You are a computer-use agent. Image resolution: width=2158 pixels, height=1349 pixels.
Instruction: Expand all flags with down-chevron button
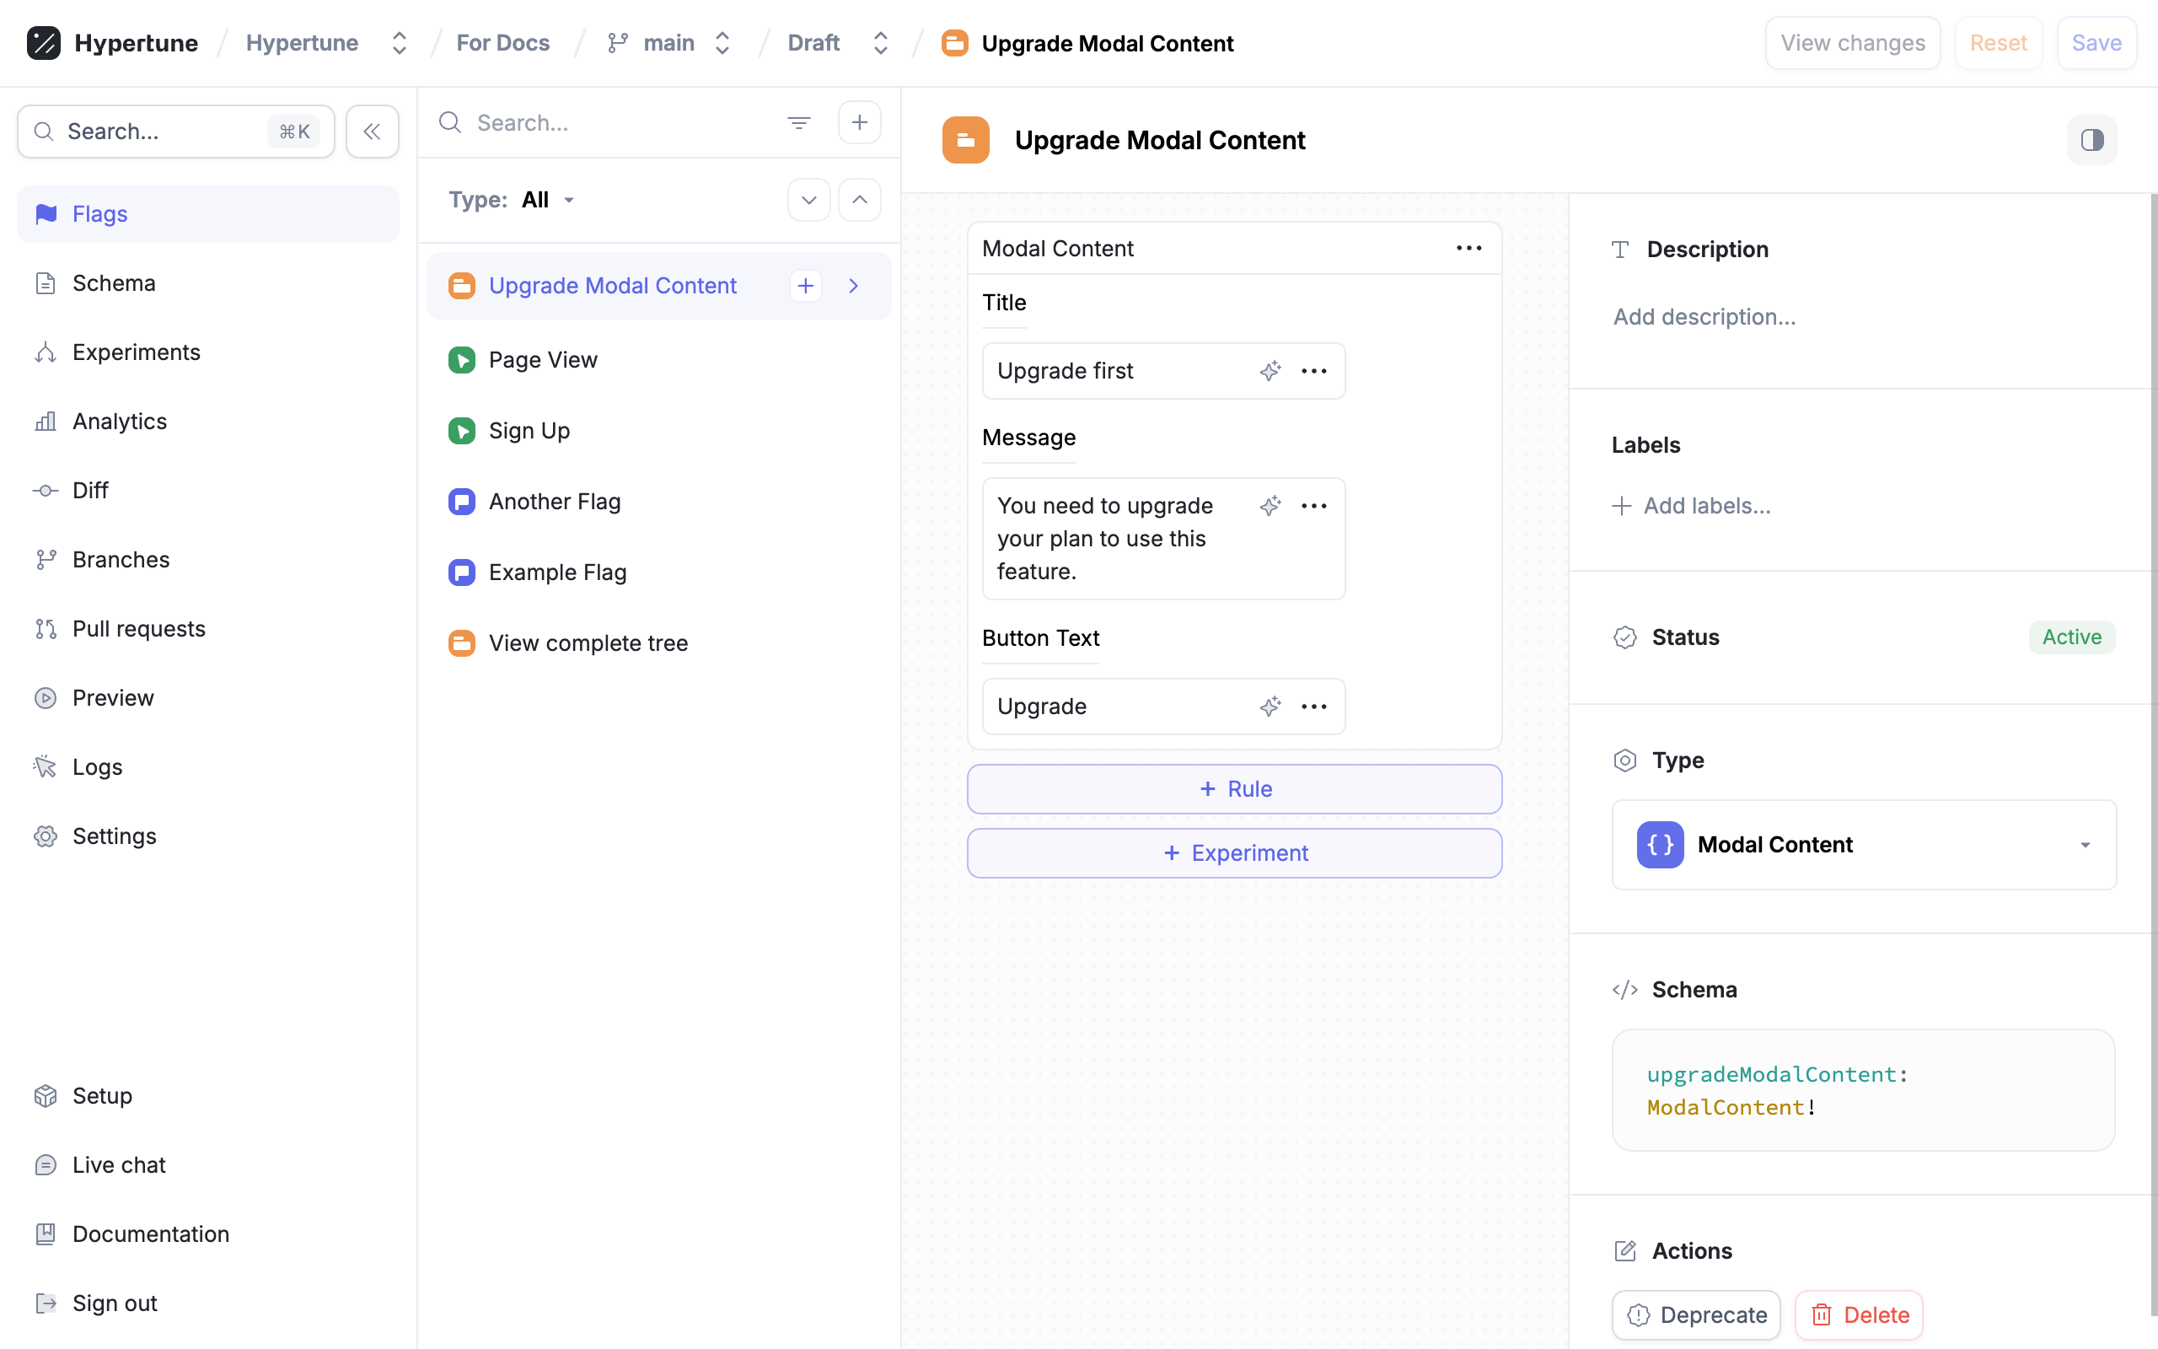click(x=808, y=200)
